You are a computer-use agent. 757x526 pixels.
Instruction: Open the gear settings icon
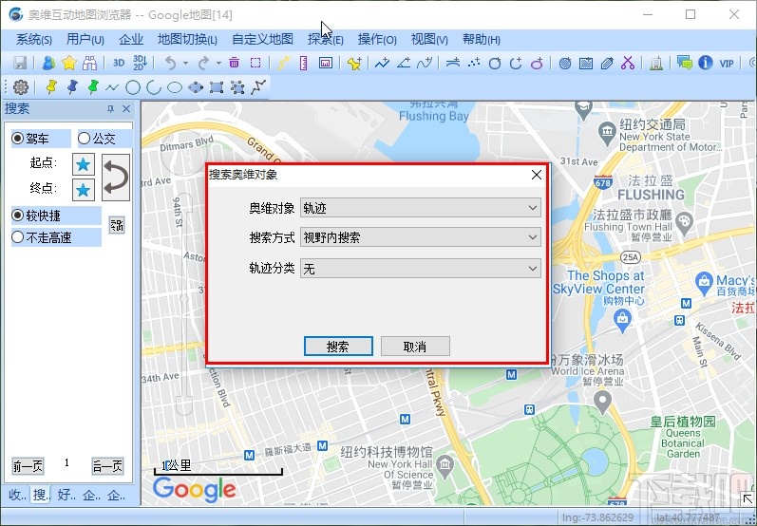(21, 87)
